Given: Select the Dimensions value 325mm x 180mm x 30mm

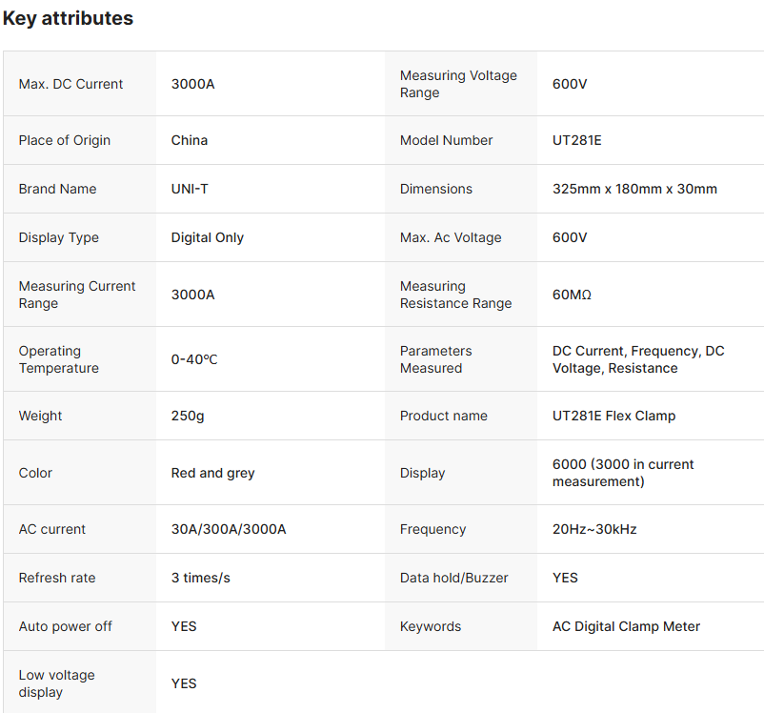Looking at the screenshot, I should point(634,189).
